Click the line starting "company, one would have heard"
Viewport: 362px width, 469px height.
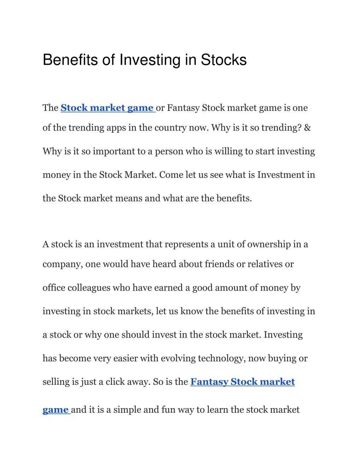tap(168, 264)
